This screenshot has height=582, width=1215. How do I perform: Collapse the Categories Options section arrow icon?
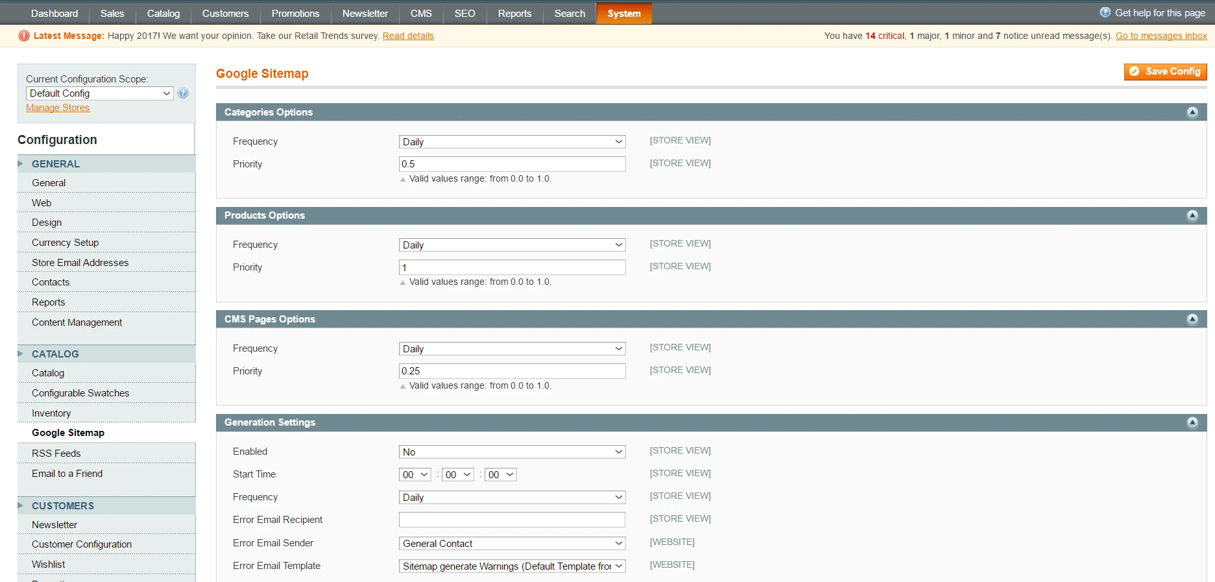(1192, 112)
